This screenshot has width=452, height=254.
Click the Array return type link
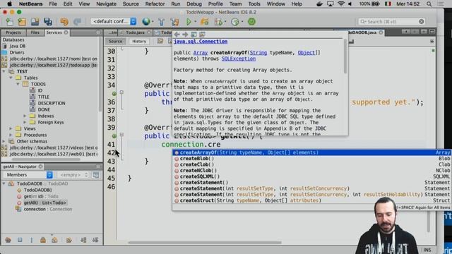201,53
